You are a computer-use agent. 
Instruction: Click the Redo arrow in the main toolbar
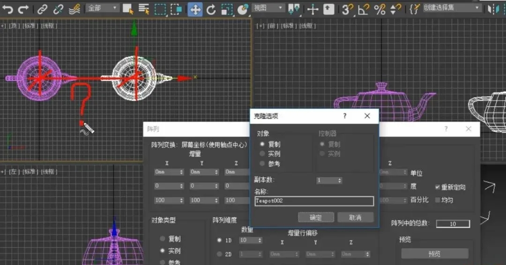pyautogui.click(x=23, y=9)
